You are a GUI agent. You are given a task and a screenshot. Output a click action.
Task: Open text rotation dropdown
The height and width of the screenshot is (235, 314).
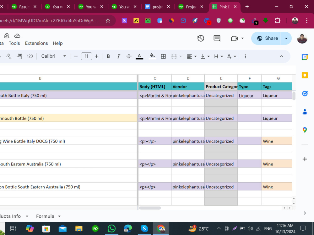click(231, 56)
